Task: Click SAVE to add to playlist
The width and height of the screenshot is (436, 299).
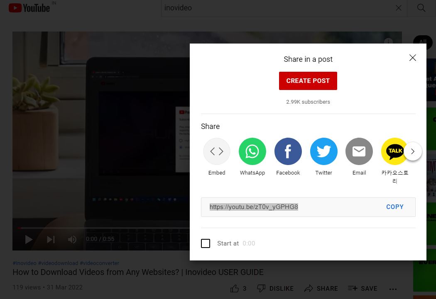Action: tap(363, 289)
